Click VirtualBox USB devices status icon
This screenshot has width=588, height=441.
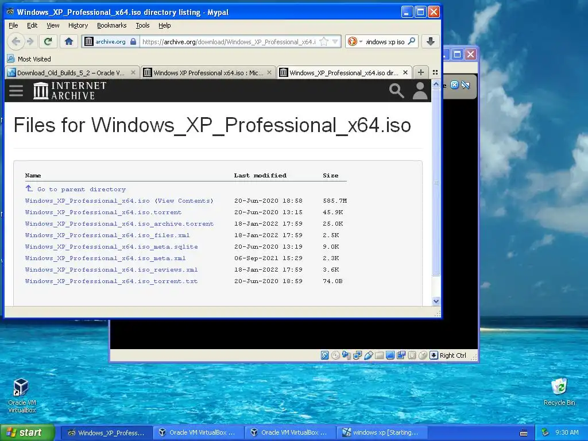coord(368,355)
